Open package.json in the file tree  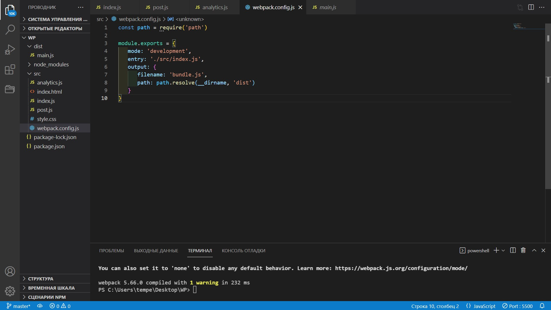point(55,146)
